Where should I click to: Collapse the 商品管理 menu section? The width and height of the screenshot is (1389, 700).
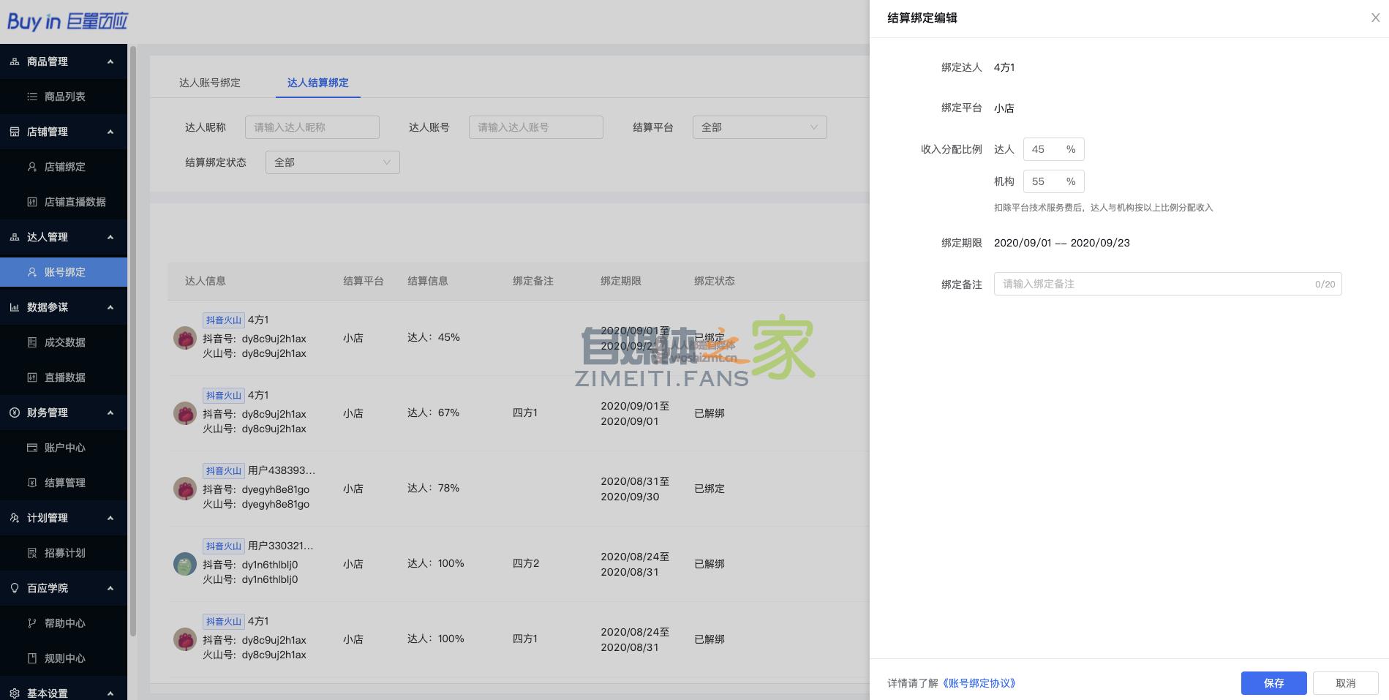110,61
